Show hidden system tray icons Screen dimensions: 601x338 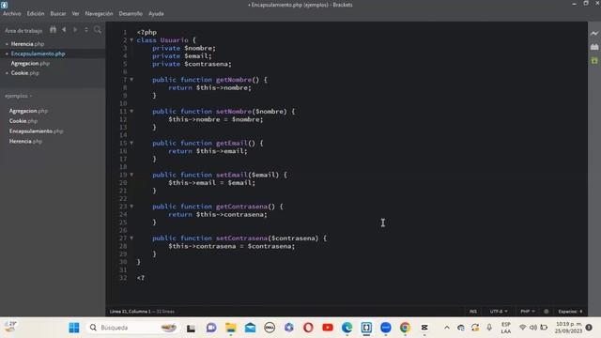[447, 328]
